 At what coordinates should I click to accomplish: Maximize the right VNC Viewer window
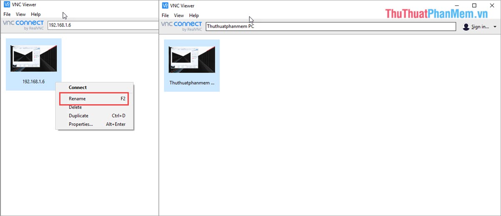coord(474,5)
